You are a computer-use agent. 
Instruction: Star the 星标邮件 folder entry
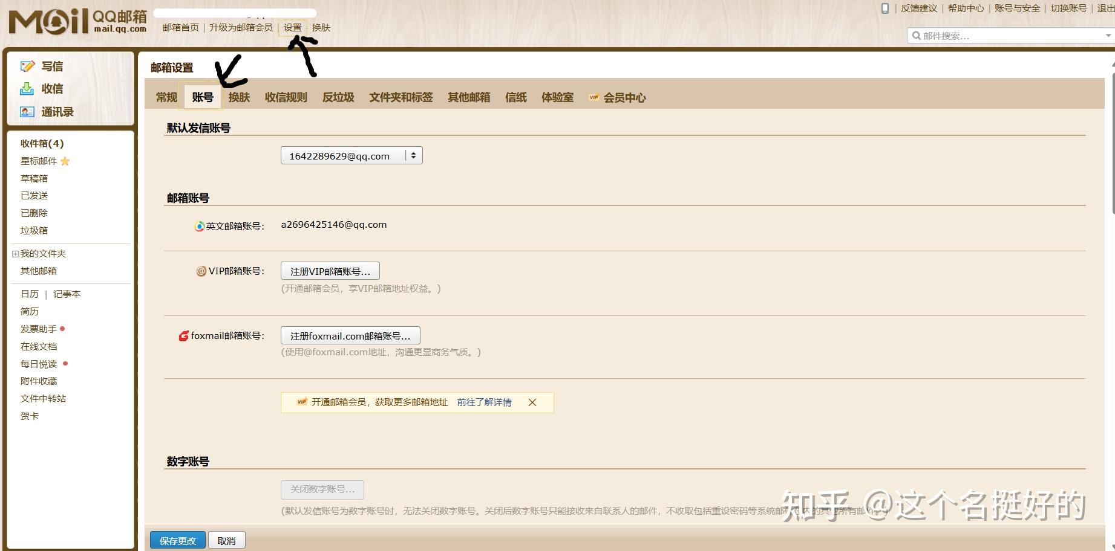pyautogui.click(x=65, y=161)
